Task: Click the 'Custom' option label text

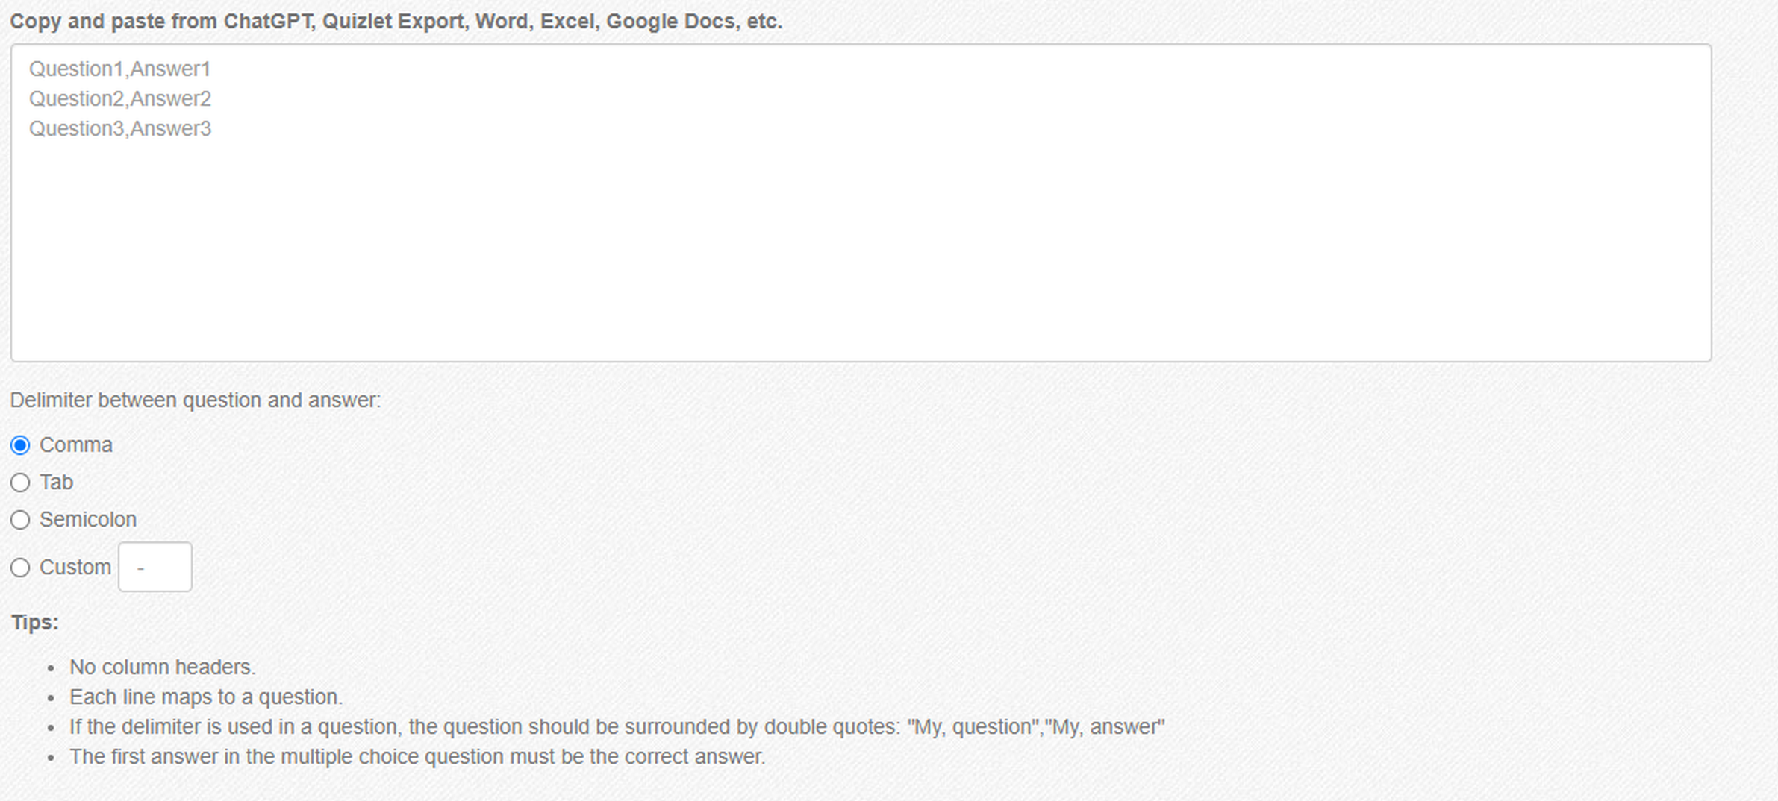Action: coord(75,568)
